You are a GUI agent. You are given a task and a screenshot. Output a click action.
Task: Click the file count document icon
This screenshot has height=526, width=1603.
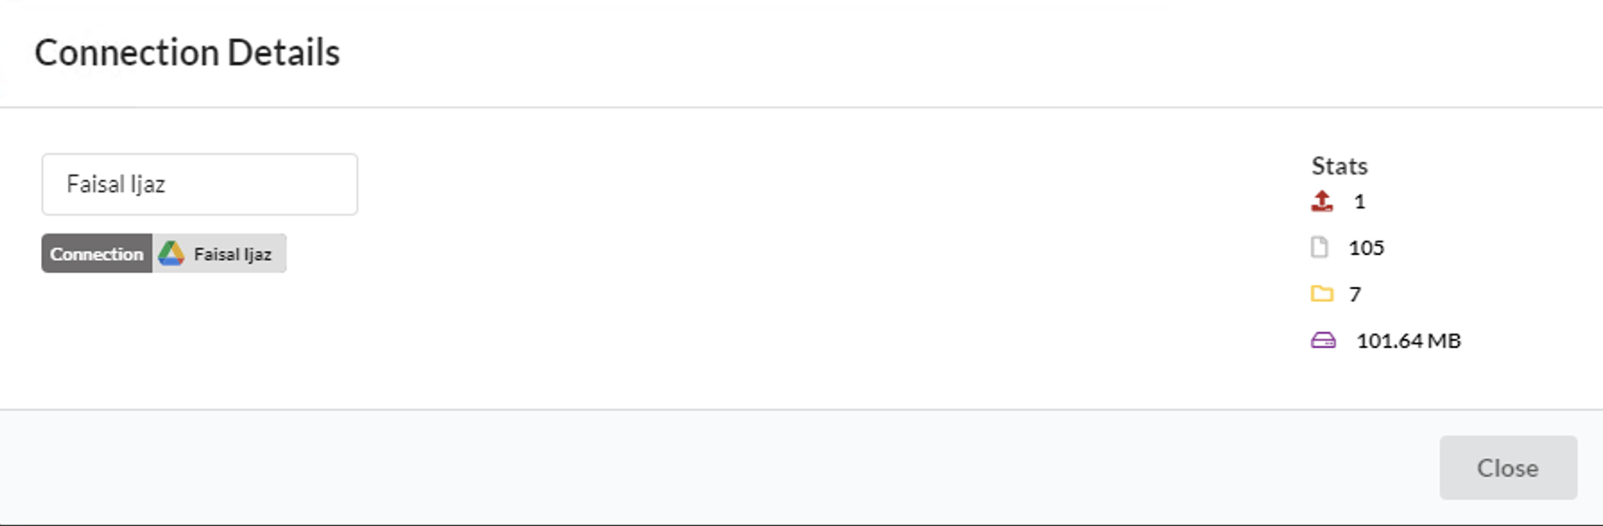coord(1319,247)
